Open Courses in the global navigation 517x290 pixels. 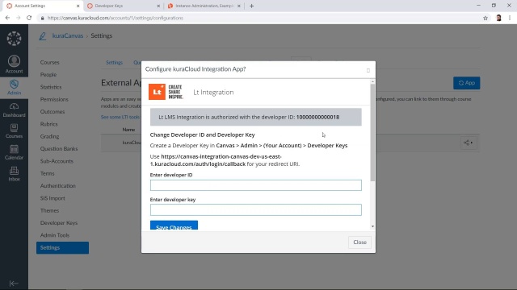14,130
